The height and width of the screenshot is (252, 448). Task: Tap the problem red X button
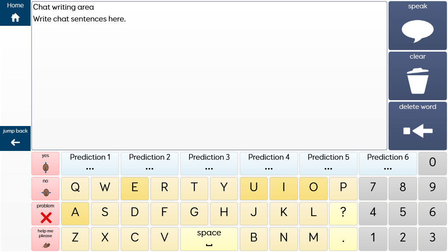tap(45, 213)
